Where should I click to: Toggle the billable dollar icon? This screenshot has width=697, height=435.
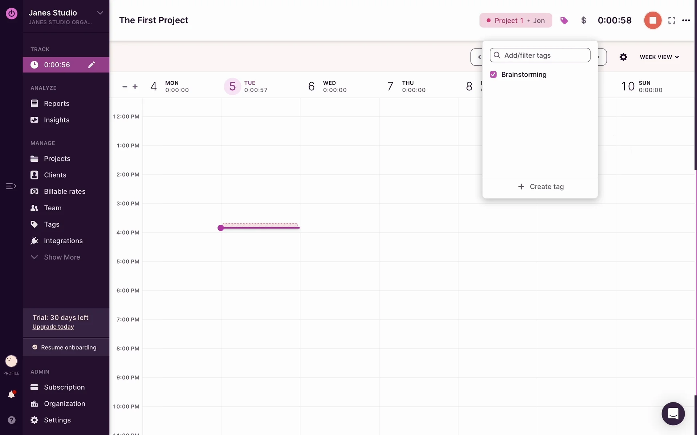[x=583, y=21]
